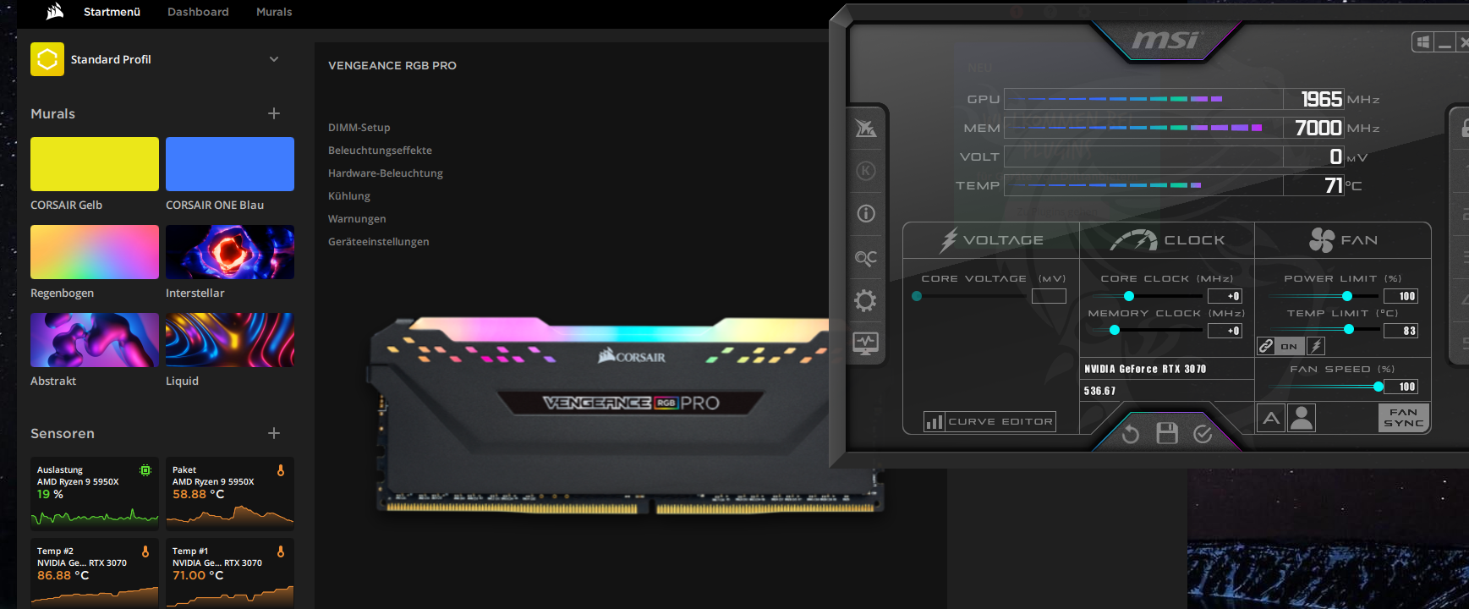The image size is (1469, 609).
Task: Click the Core Voltage value field
Action: tap(1049, 296)
